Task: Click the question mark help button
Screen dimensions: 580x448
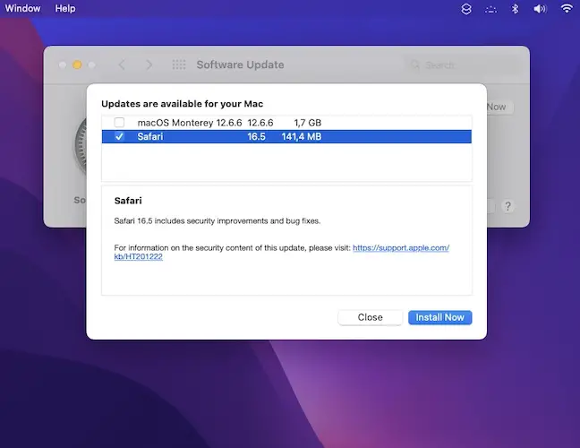Action: click(x=507, y=206)
